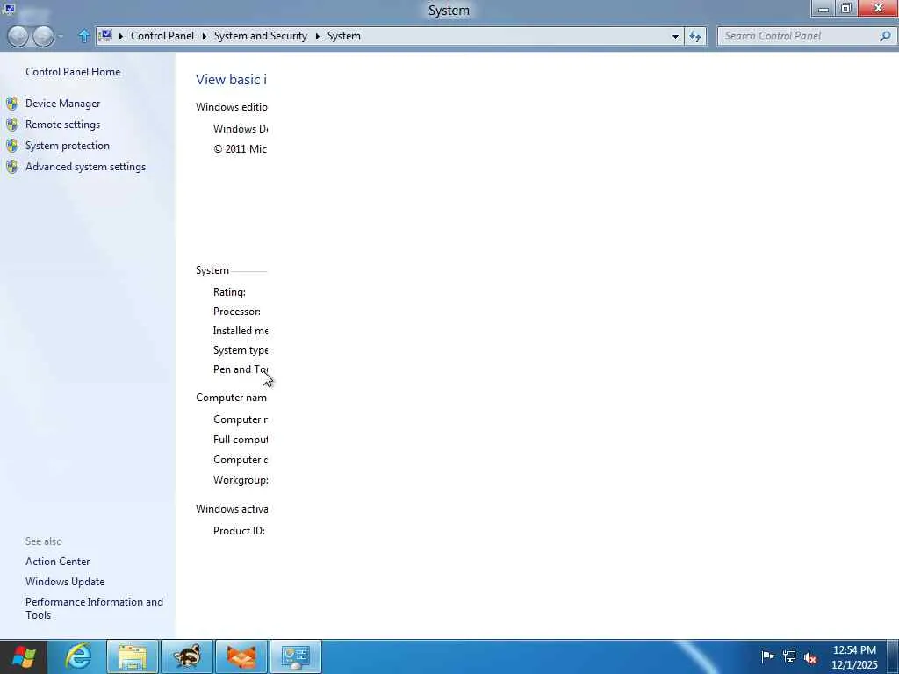Click the System window icon in title bar
Viewport: 899px width, 674px height.
tap(9, 9)
